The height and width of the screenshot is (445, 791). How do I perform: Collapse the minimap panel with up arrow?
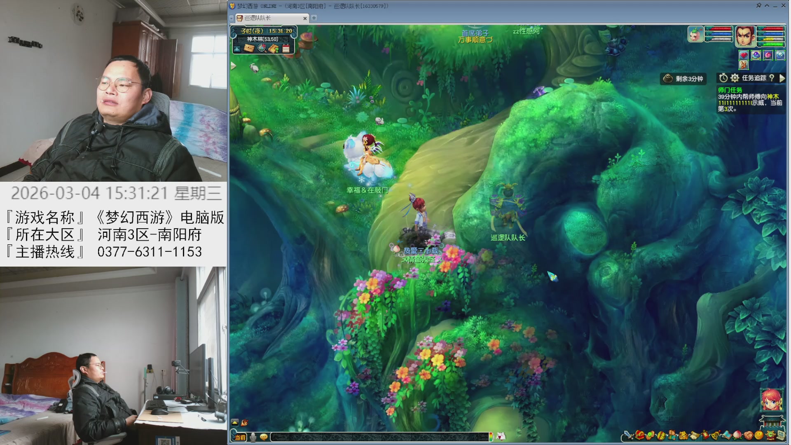coord(237,49)
